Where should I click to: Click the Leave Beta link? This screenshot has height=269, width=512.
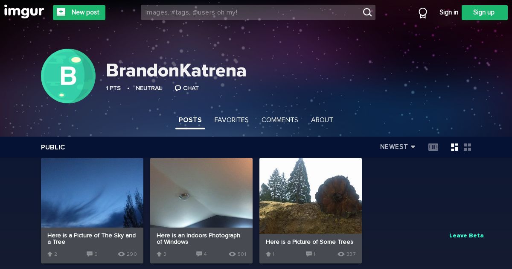tap(466, 236)
